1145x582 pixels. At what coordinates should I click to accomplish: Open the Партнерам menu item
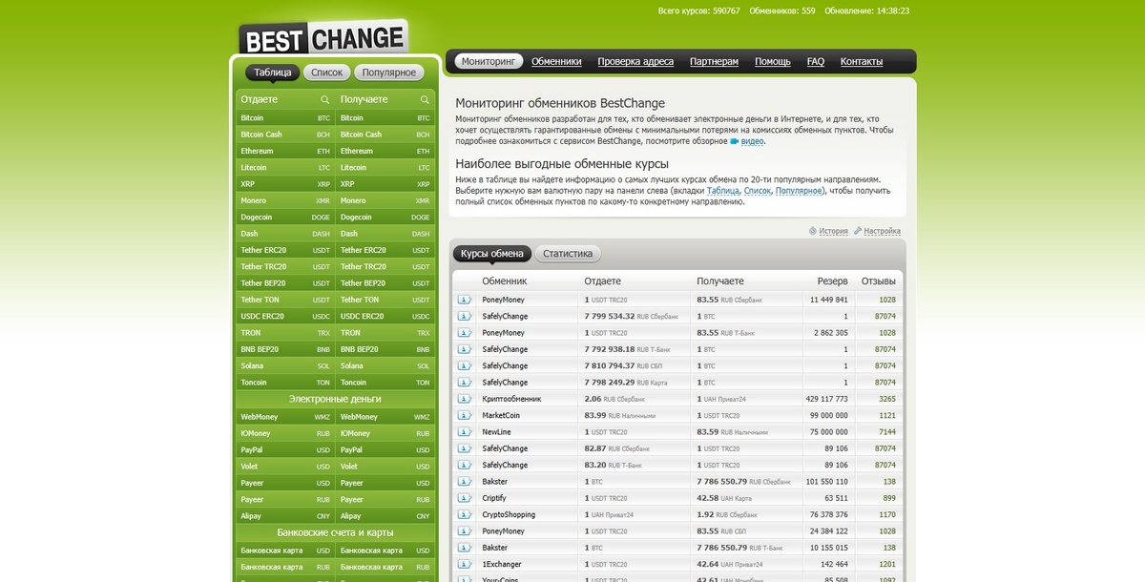[714, 61]
